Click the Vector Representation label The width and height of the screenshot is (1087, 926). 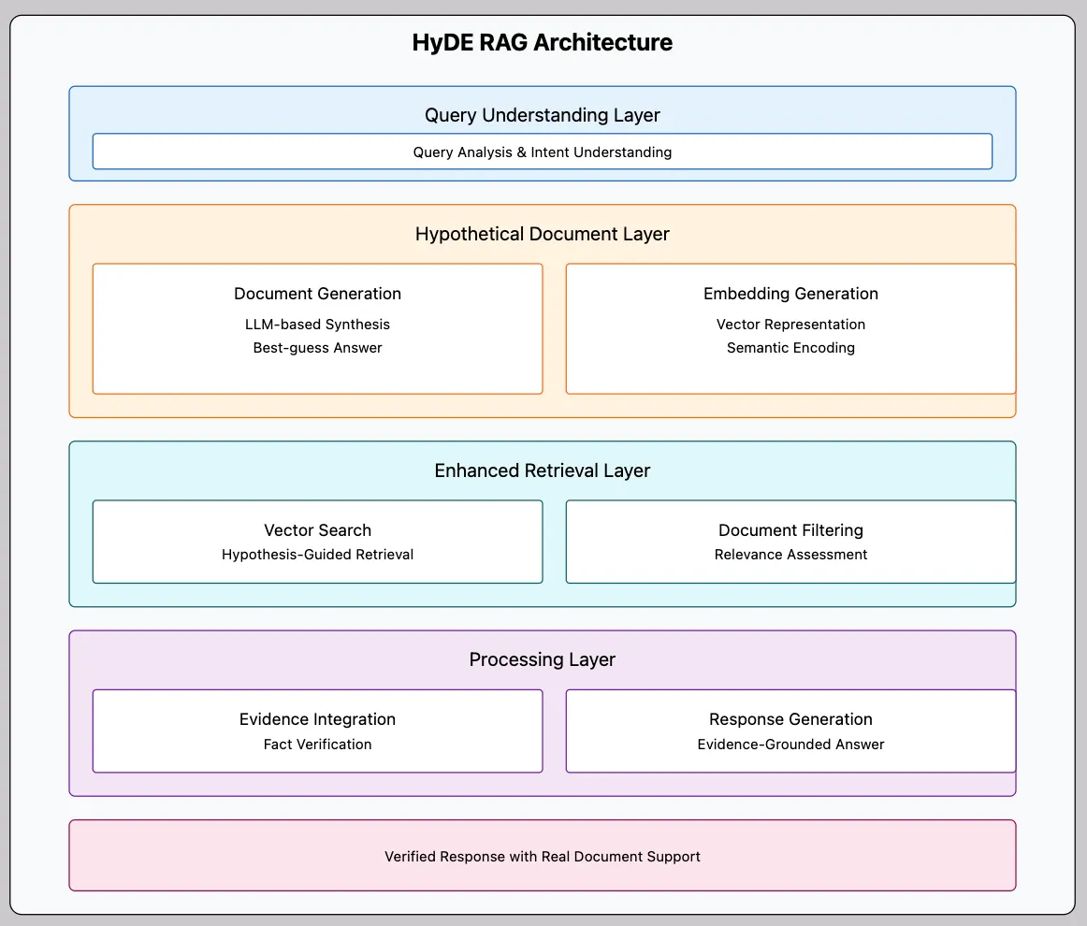(790, 325)
